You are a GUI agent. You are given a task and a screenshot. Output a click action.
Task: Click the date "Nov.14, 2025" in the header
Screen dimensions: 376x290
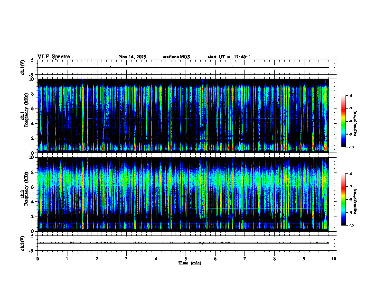[132, 57]
